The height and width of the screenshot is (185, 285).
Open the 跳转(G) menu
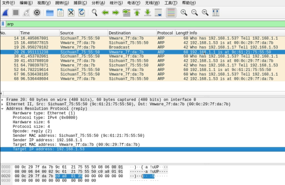coord(62,3)
